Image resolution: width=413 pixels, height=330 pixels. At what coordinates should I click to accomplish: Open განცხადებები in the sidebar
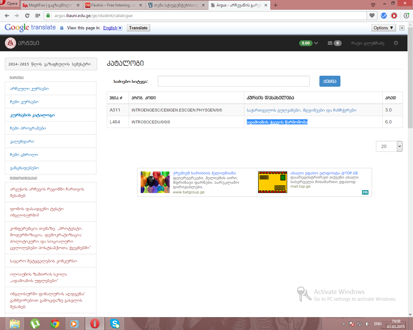[x=51, y=168]
